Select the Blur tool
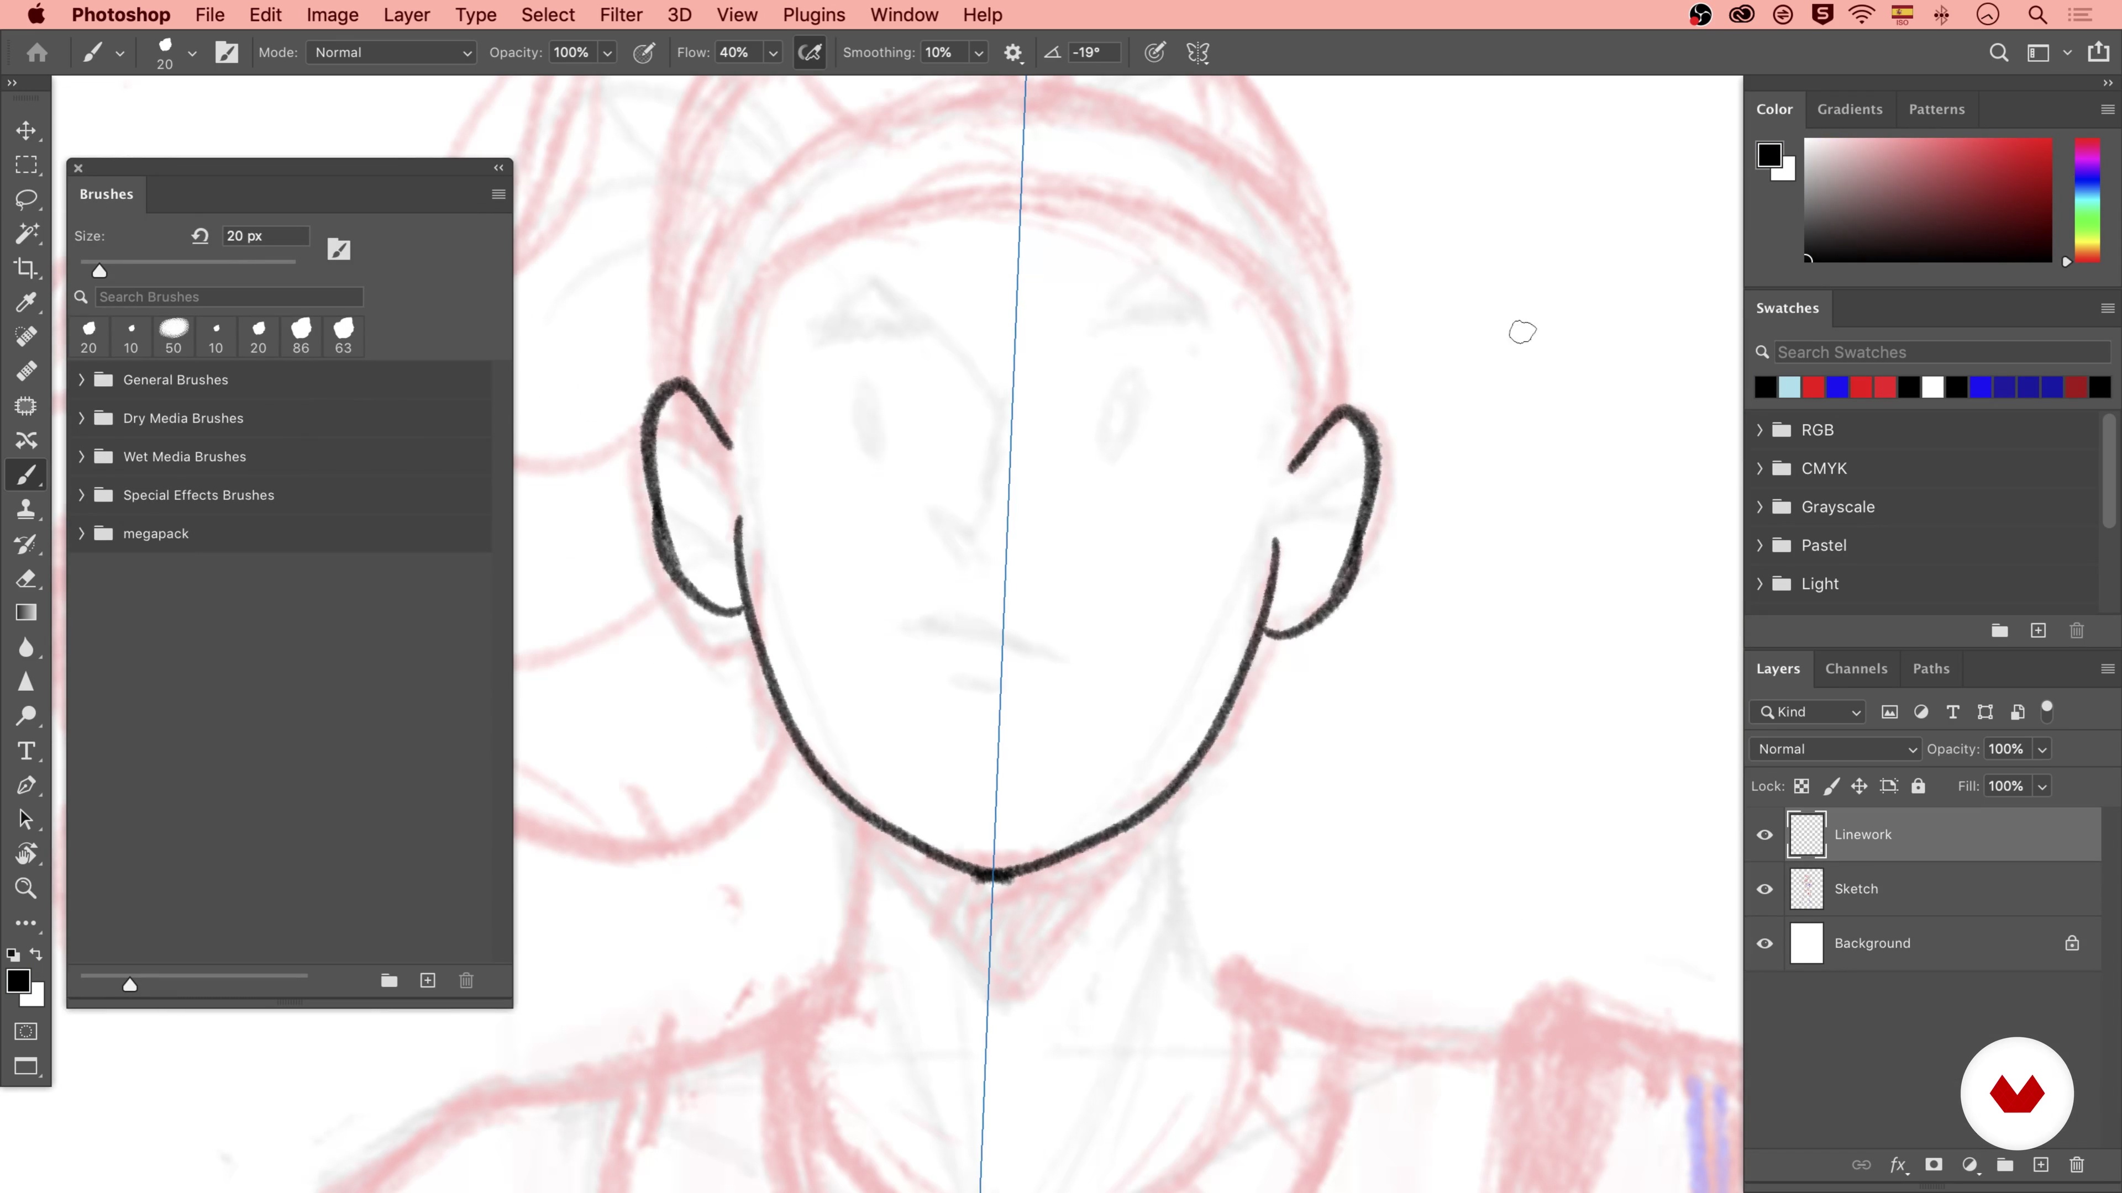This screenshot has width=2122, height=1193. point(27,647)
